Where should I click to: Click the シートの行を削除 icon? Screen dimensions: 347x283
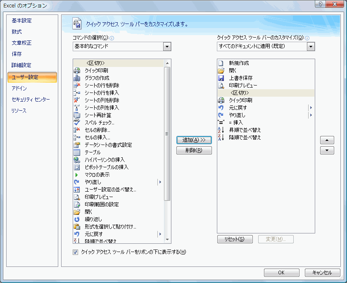click(77, 86)
